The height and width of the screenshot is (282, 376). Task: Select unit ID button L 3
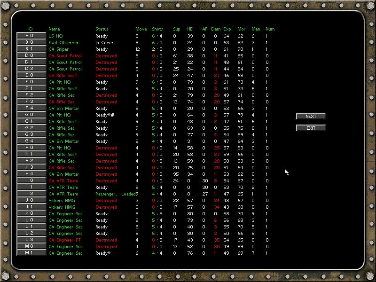[x=31, y=240]
